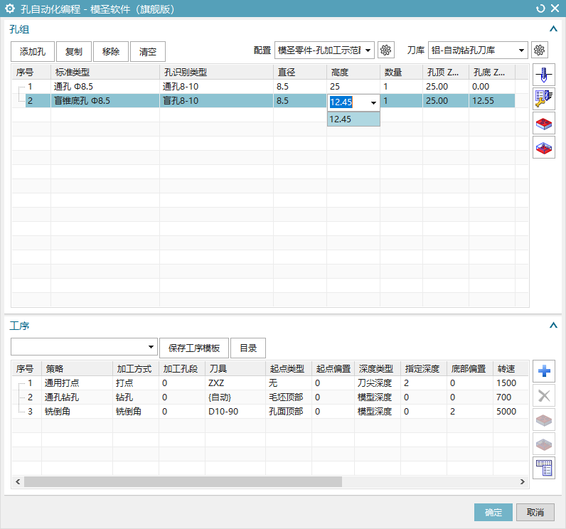Click the 策略 column header
Viewport: 566px width, 529px height.
pyautogui.click(x=77, y=368)
